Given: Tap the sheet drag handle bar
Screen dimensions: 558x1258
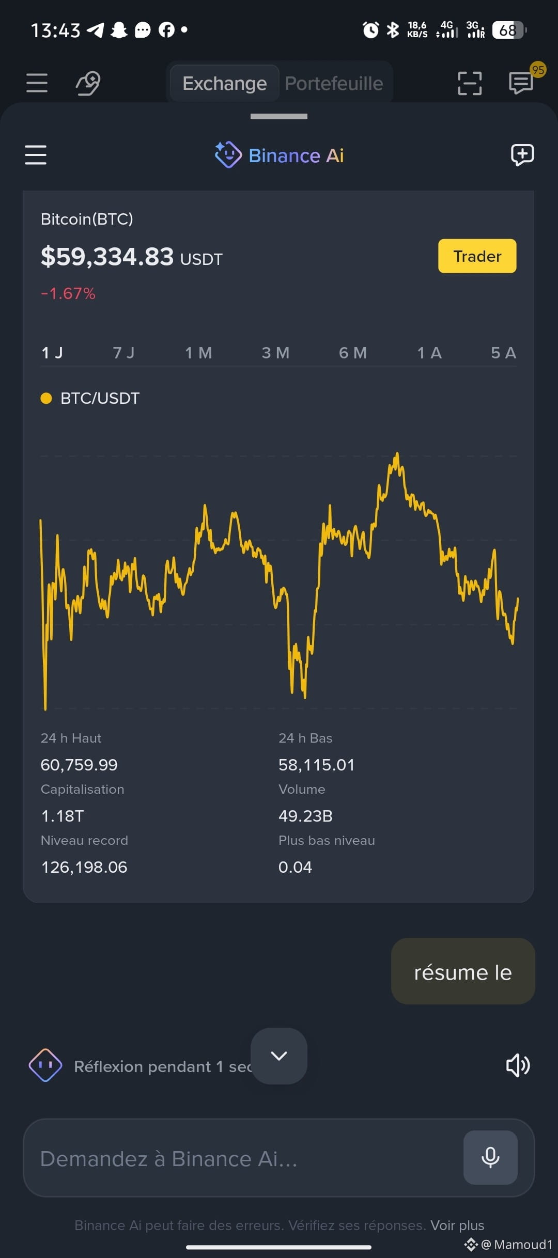Looking at the screenshot, I should (279, 116).
